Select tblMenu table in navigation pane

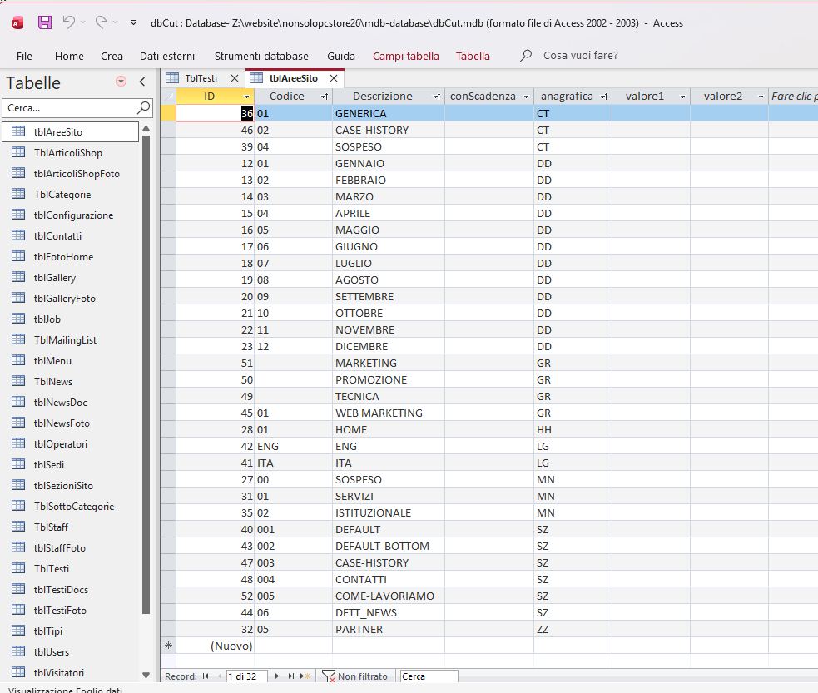pos(71,361)
